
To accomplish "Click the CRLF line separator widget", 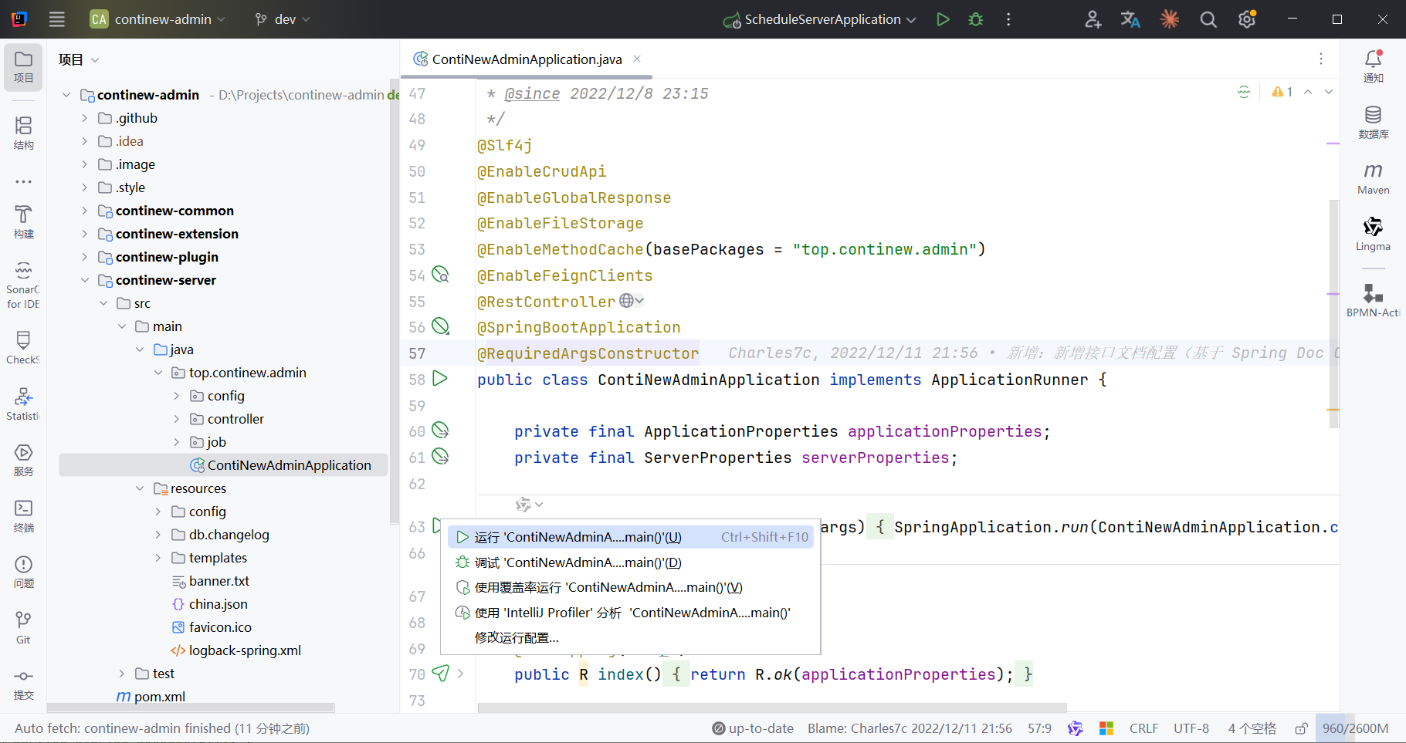I will (x=1143, y=728).
